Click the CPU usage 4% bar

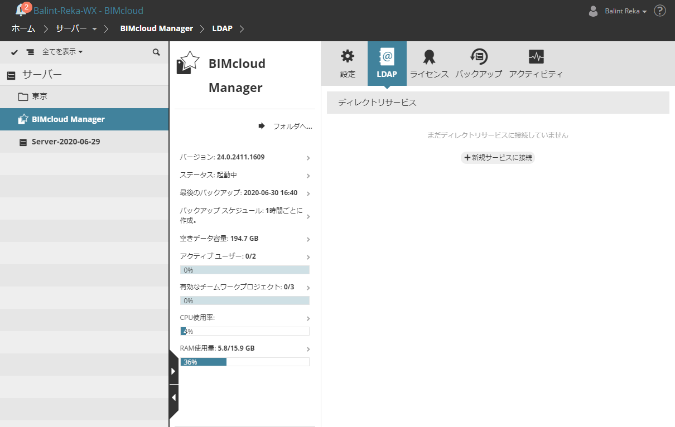tap(245, 331)
